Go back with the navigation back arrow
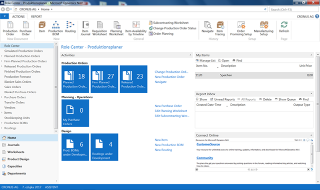The image size is (320, 190). (3, 9)
